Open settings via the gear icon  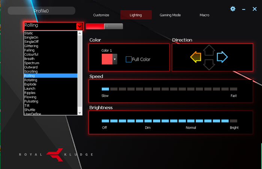233,9
